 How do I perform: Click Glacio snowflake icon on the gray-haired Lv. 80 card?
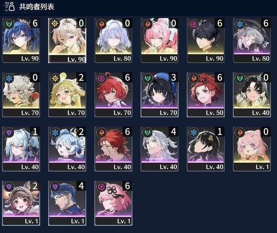click(240, 24)
